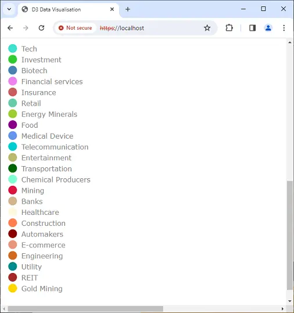
Task: Click the Engineering orange-brown dot
Action: pos(13,256)
